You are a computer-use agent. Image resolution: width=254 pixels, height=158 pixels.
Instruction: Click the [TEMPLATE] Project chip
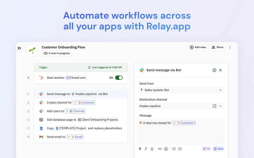71,128
